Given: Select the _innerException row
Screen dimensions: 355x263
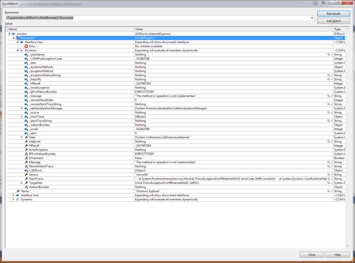Looking at the screenshot, I should click(176, 88).
